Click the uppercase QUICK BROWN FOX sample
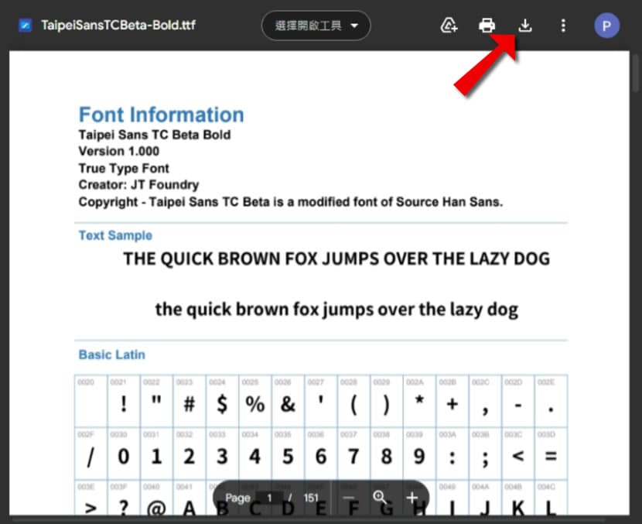This screenshot has height=524, width=642. pos(336,259)
